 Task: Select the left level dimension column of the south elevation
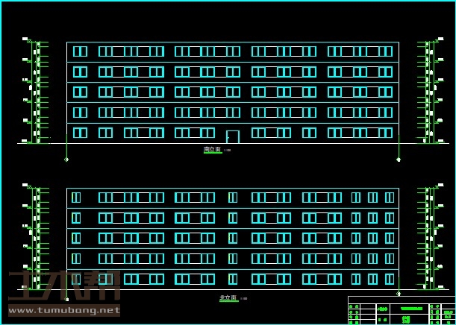click(x=34, y=91)
